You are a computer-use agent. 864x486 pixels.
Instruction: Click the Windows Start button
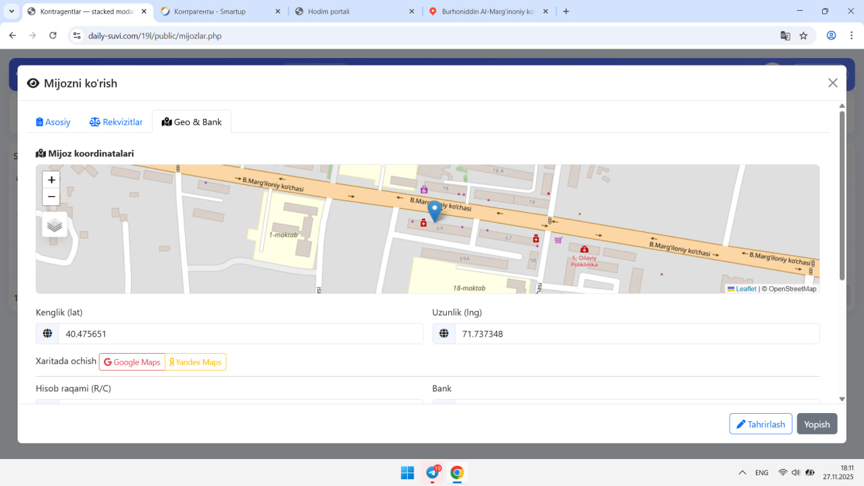(x=408, y=473)
